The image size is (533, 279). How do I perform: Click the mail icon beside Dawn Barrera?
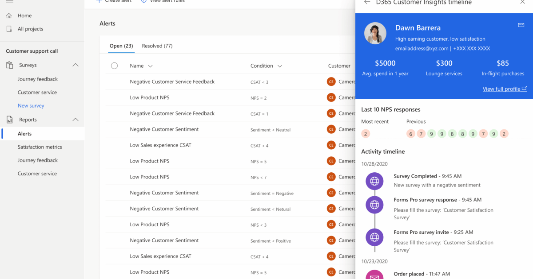(521, 25)
